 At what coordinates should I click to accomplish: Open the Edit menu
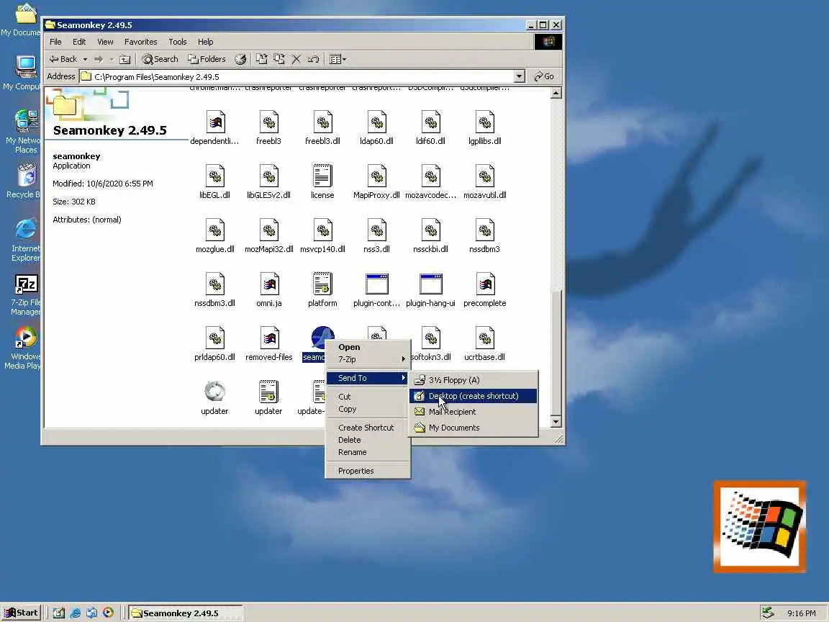(x=79, y=42)
